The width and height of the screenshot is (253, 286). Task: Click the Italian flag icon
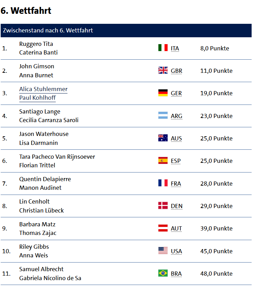tap(163, 48)
